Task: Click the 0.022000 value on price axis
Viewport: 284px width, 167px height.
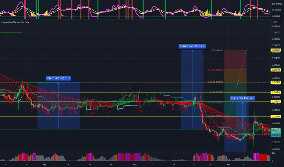Action: click(276, 39)
